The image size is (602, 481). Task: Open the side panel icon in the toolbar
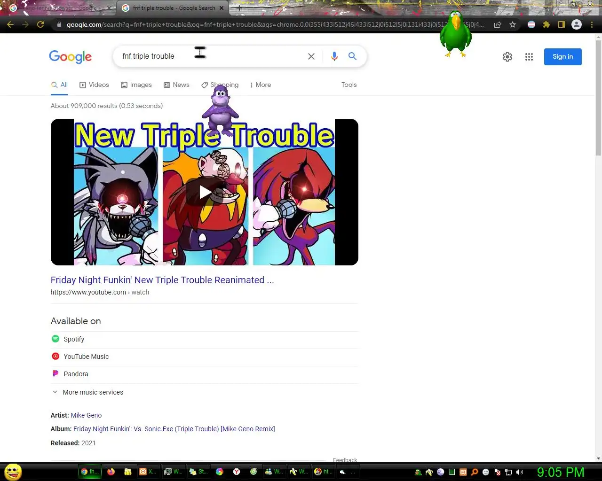tap(561, 24)
